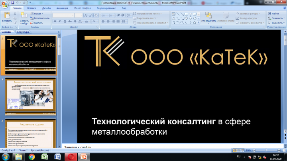Select slide 3 thumbnail Решаемые задачи

(30, 133)
